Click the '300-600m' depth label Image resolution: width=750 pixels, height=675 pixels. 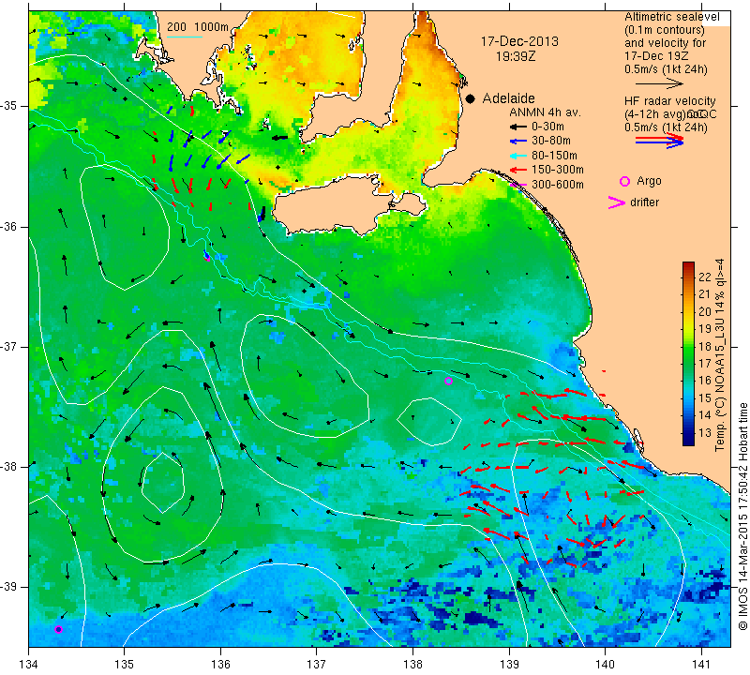point(558,185)
